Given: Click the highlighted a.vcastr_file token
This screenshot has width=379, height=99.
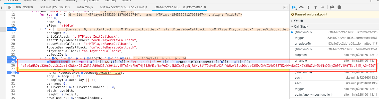Looking at the screenshot, I should click(109, 73).
